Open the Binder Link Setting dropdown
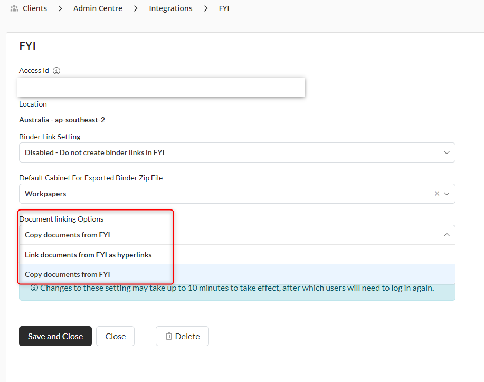Screen dimensions: 484x382 [x=237, y=152]
